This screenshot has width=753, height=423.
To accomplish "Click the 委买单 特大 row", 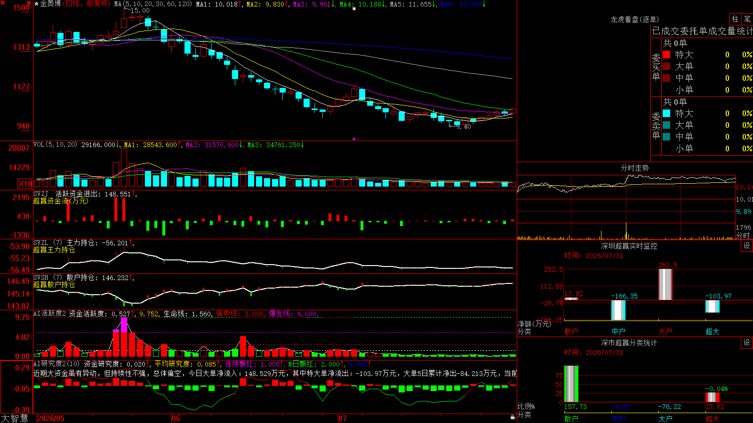I will click(x=707, y=55).
